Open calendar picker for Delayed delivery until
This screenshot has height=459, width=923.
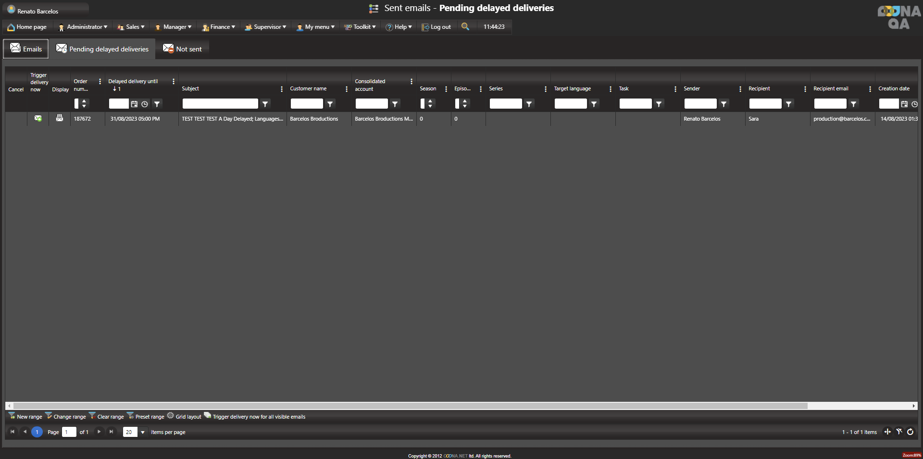tap(134, 104)
